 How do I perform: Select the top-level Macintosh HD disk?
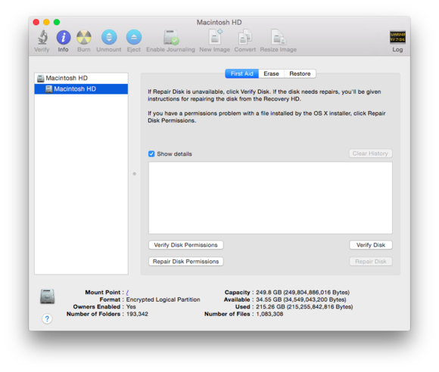pyautogui.click(x=81, y=78)
